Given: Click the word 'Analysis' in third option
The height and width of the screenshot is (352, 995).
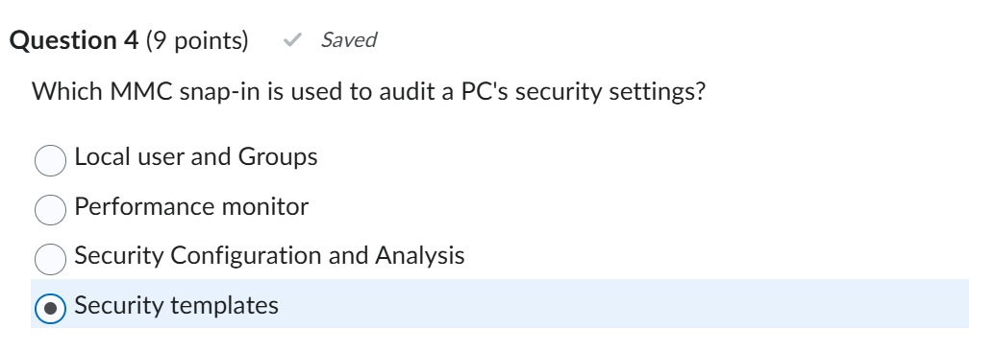Looking at the screenshot, I should click(420, 256).
